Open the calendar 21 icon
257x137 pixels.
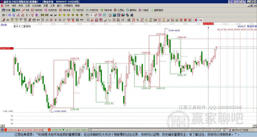coord(110,15)
